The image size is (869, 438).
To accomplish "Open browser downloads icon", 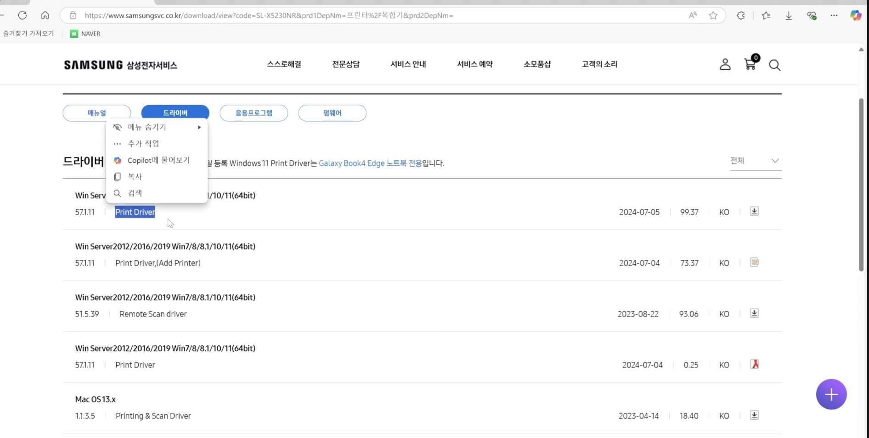I will [789, 15].
